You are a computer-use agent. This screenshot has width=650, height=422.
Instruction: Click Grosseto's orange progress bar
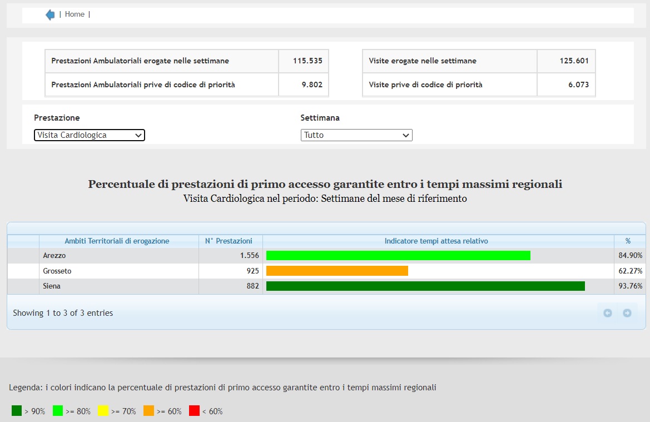337,271
